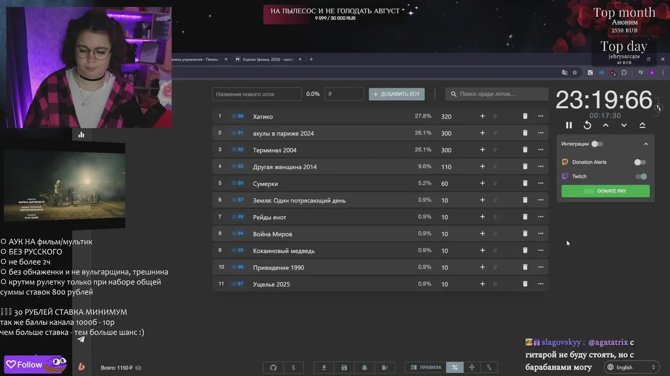Open the purple profile avatar A
This screenshot has height=376, width=670.
pos(652,73)
